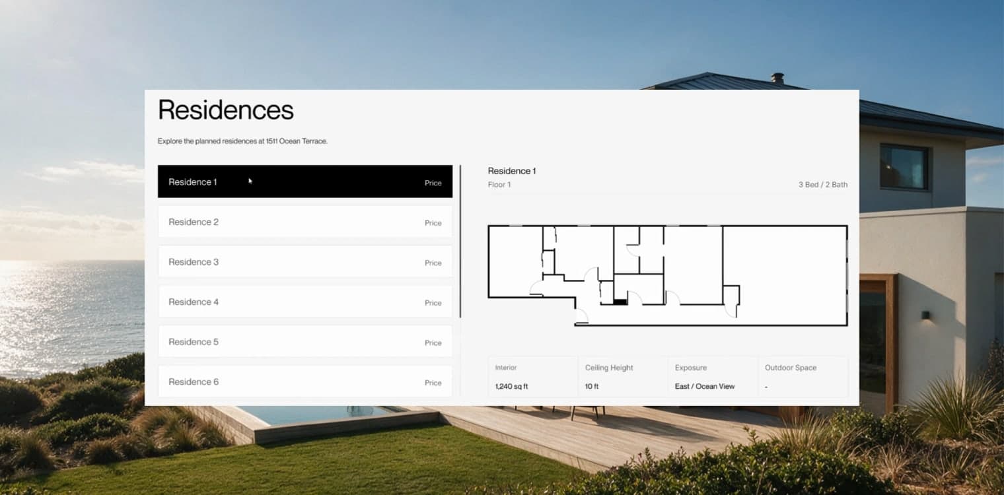This screenshot has height=495, width=1004.
Task: Click the residence list vertical scrollbar
Action: pos(460,242)
